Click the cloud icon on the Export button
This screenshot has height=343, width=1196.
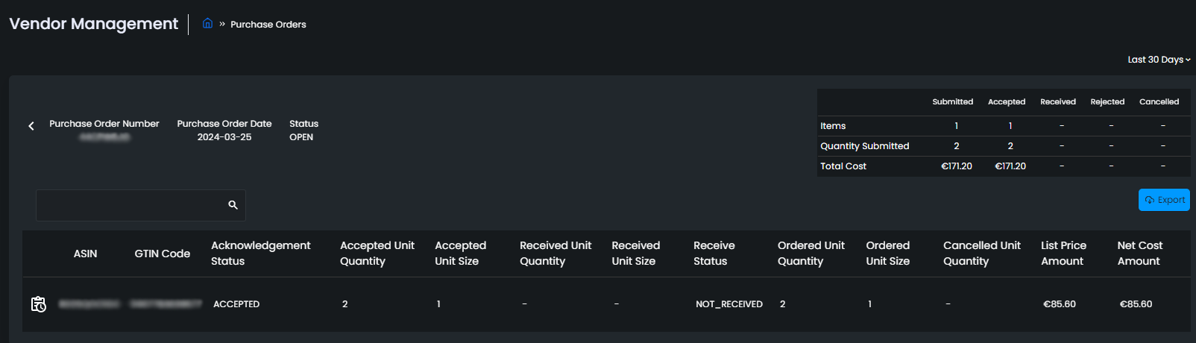pyautogui.click(x=1150, y=200)
